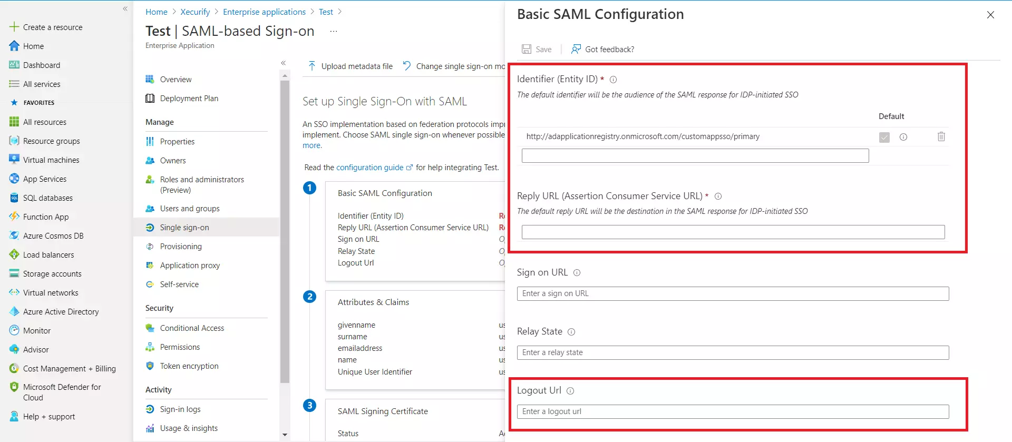The width and height of the screenshot is (1012, 442).
Task: Delete the identifier URL with trash icon
Action: 941,136
